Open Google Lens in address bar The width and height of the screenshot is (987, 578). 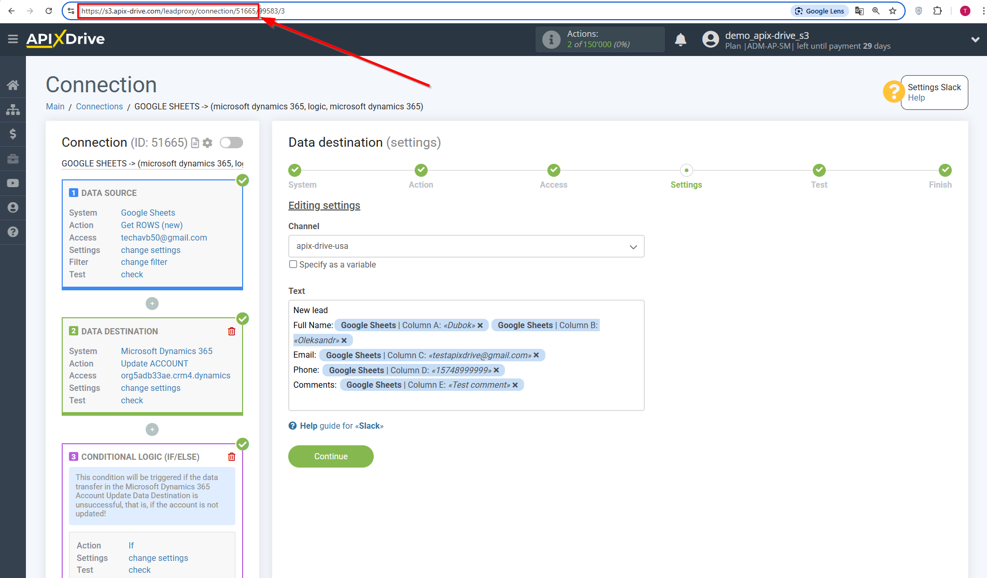point(820,11)
